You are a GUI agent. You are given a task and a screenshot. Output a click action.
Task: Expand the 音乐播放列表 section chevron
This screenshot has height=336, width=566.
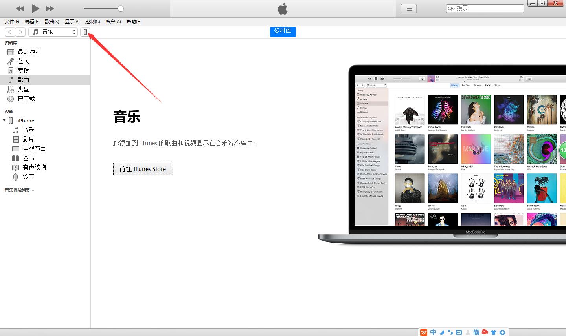click(x=33, y=190)
